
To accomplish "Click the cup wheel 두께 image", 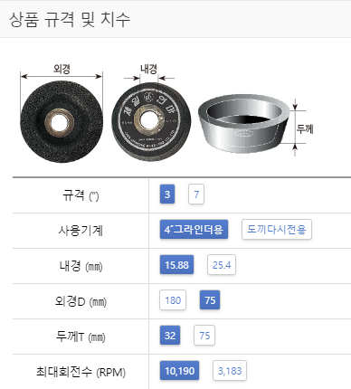I will tap(243, 125).
